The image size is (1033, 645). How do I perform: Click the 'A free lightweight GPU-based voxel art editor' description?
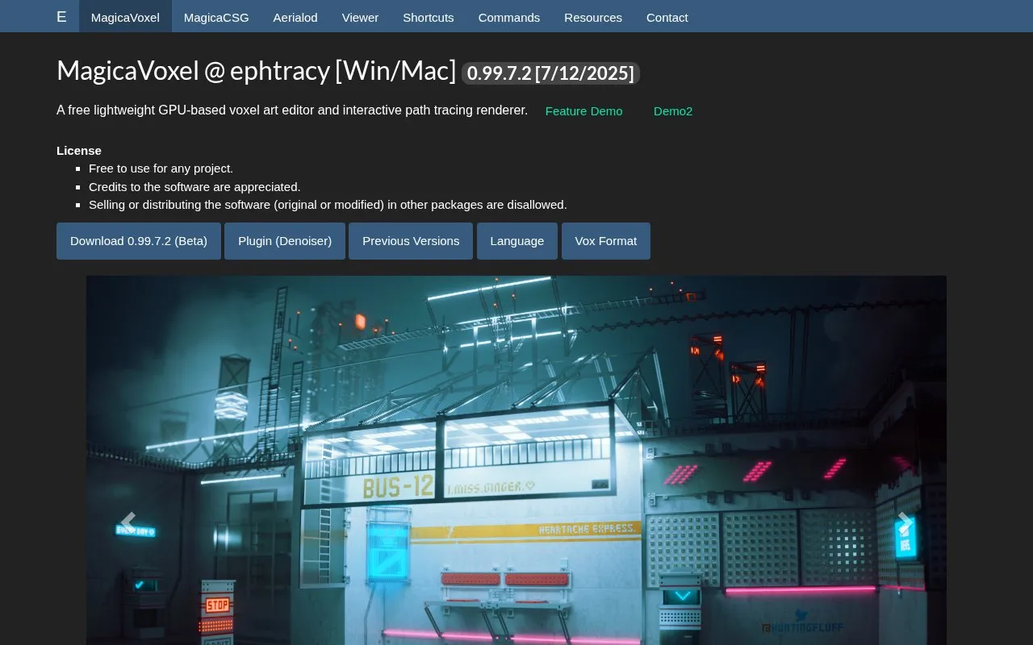click(292, 110)
